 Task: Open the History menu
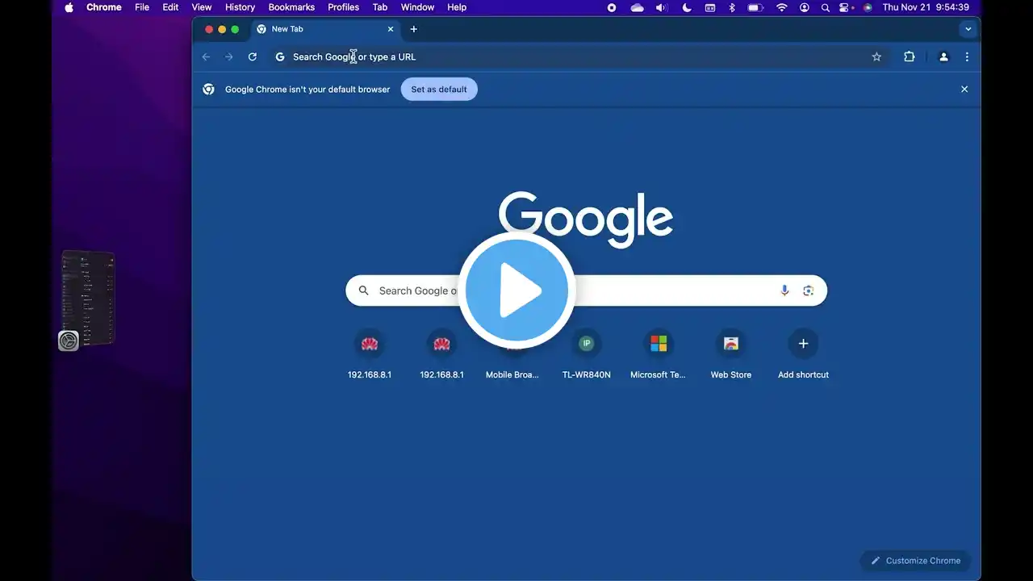coord(240,7)
